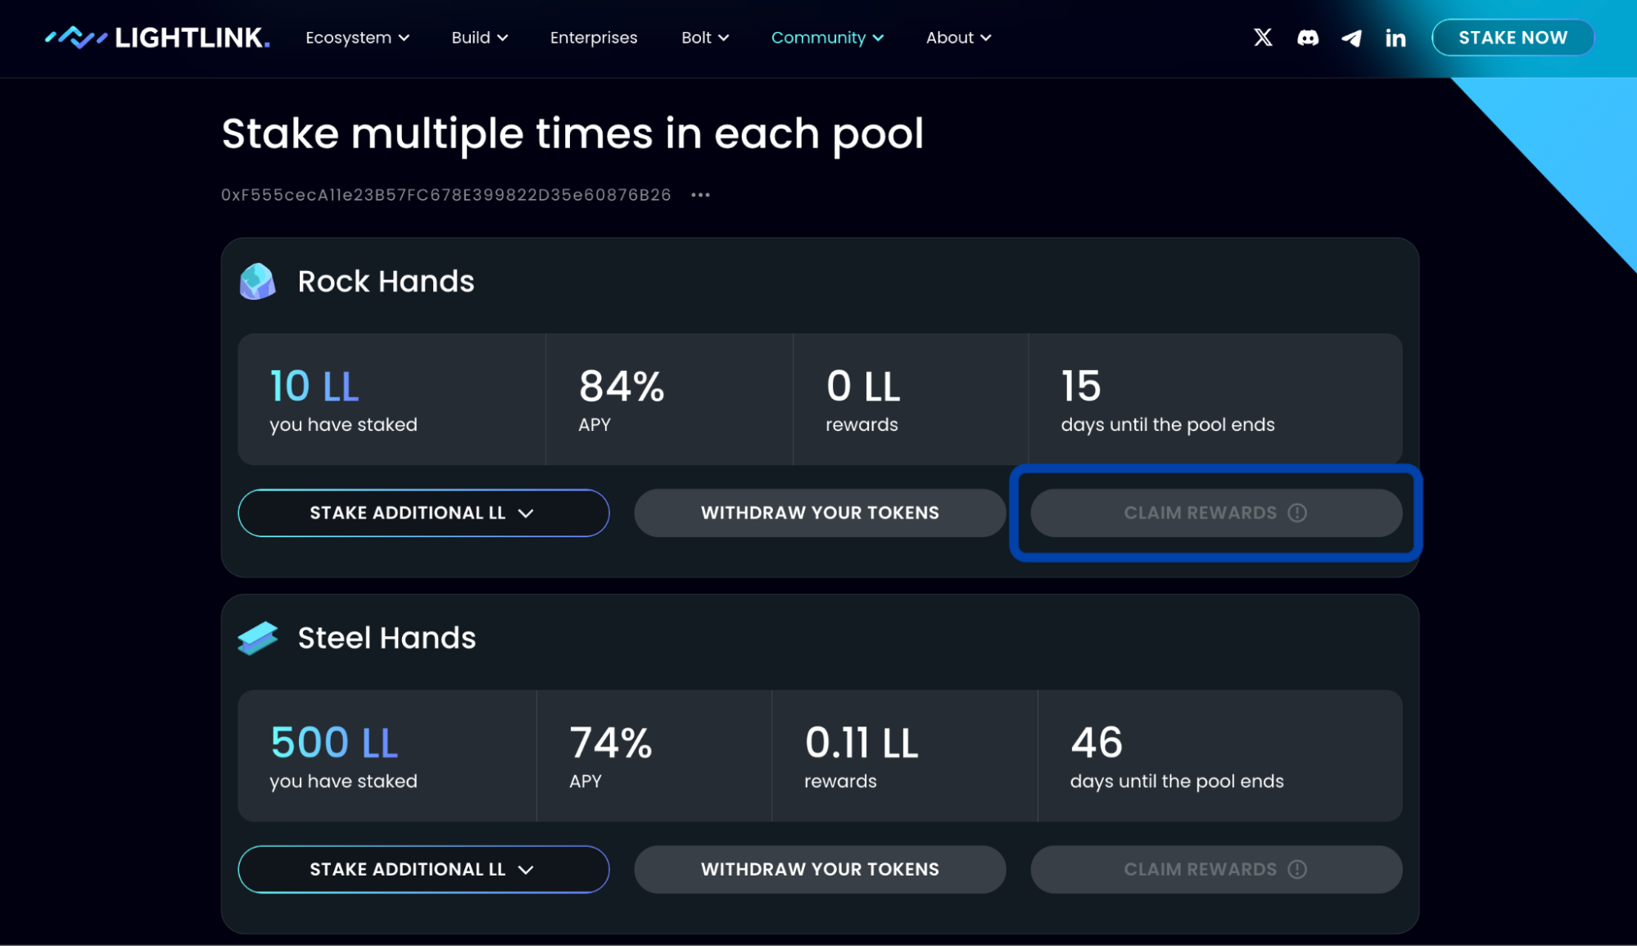
Task: Click the Rock Hands crystal icon
Action: [x=257, y=282]
